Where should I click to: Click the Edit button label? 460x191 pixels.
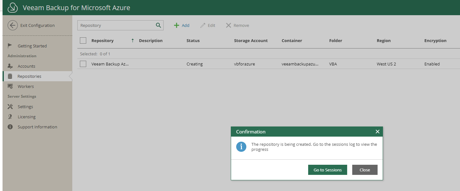(211, 25)
